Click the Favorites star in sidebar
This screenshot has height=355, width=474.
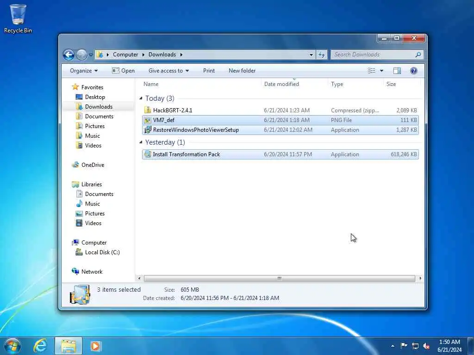[75, 87]
